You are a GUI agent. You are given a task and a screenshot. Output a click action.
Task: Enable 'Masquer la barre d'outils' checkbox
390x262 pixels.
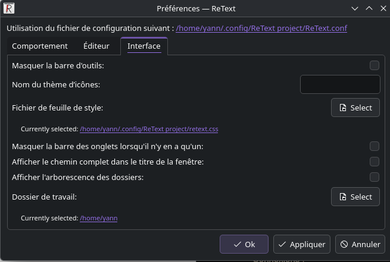click(x=374, y=65)
